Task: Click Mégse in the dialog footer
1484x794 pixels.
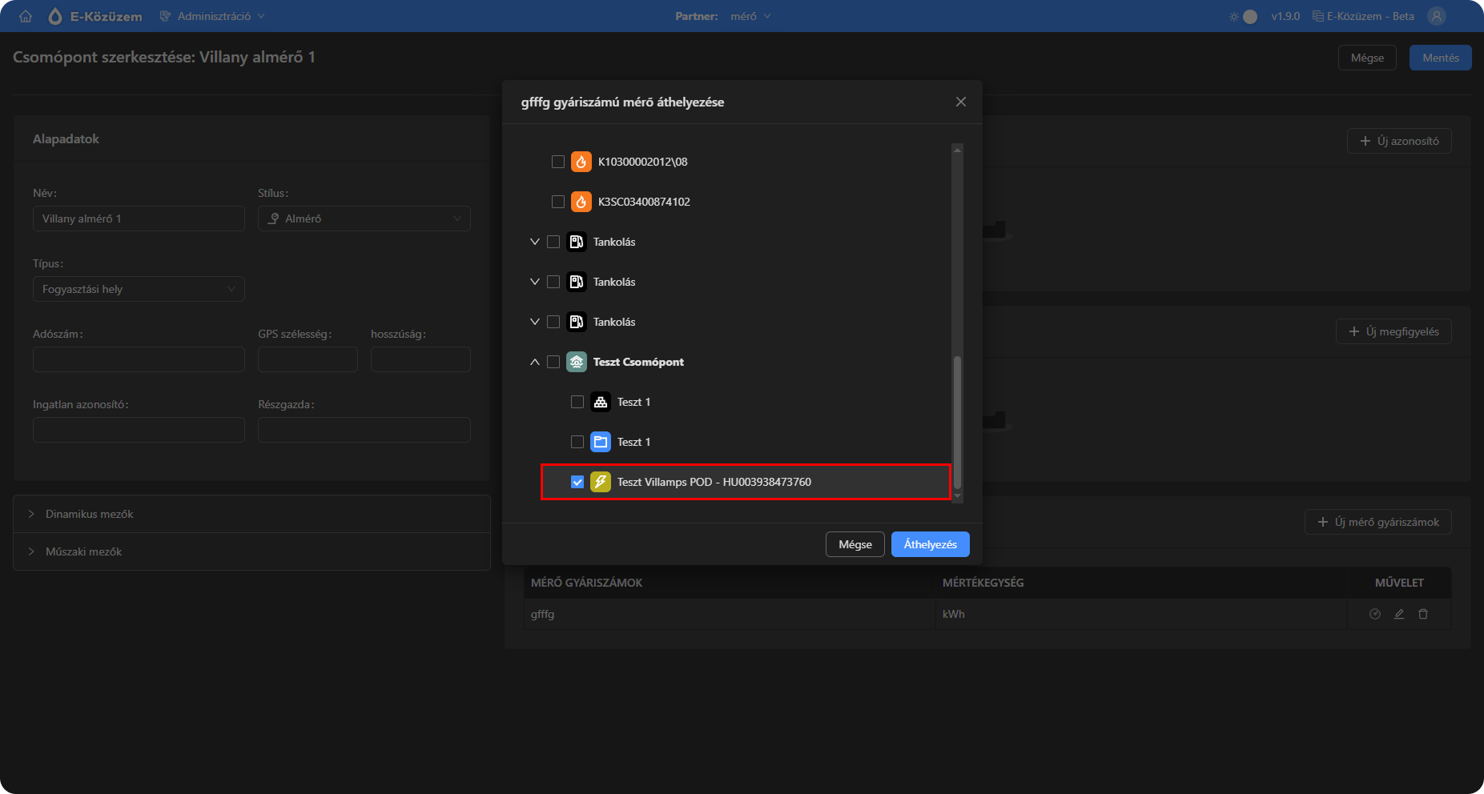Action: pyautogui.click(x=855, y=544)
